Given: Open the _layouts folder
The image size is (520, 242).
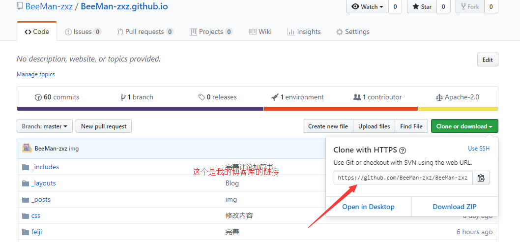Looking at the screenshot, I should point(43,183).
